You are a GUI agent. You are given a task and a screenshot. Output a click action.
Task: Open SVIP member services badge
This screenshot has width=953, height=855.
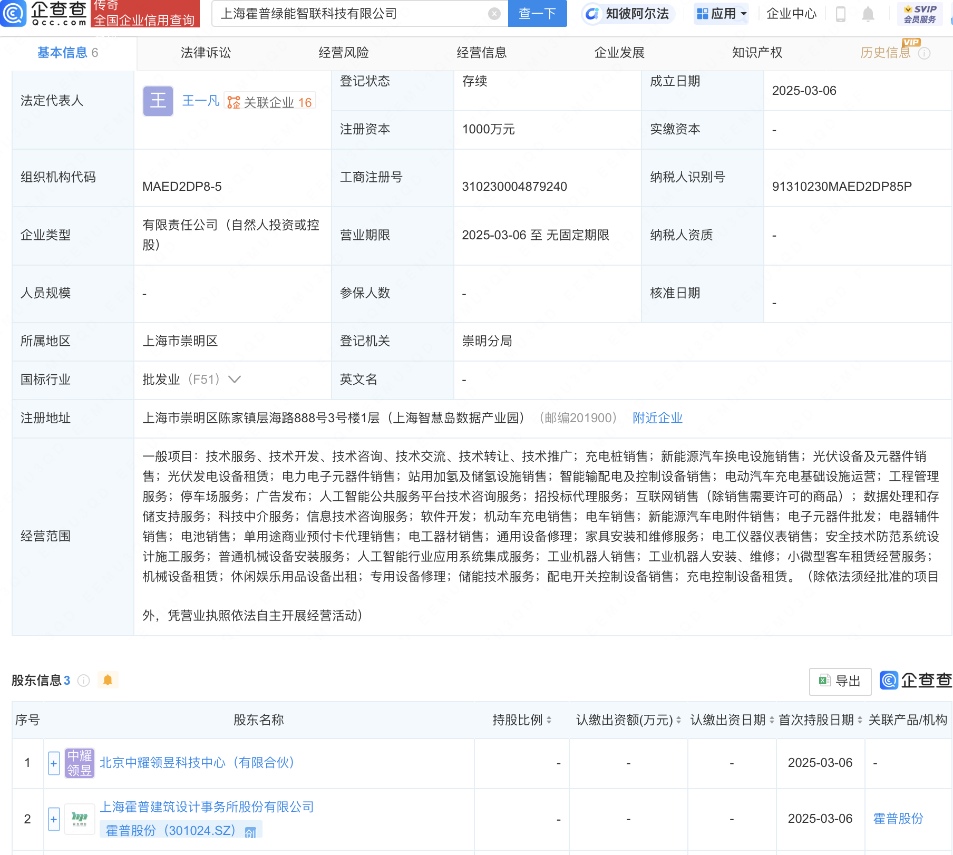(x=920, y=14)
